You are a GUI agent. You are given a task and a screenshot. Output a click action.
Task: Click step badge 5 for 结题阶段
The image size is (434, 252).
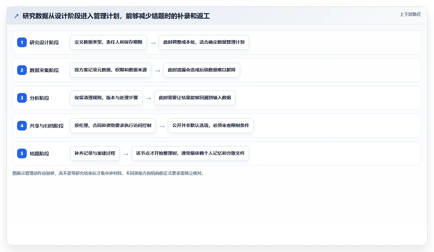[x=22, y=153]
